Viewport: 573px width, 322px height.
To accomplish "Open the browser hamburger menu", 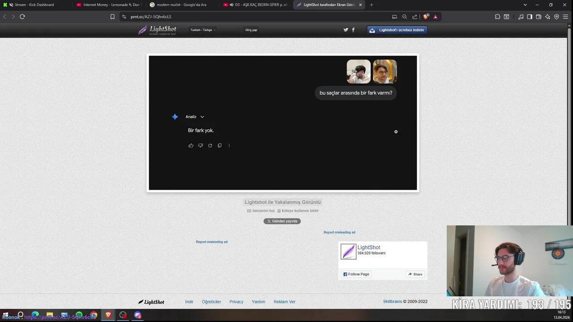I will tap(566, 17).
